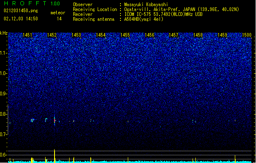The width and height of the screenshot is (256, 163).
Task: Click the strong red meteor echo at 1452
Action: click(x=55, y=121)
